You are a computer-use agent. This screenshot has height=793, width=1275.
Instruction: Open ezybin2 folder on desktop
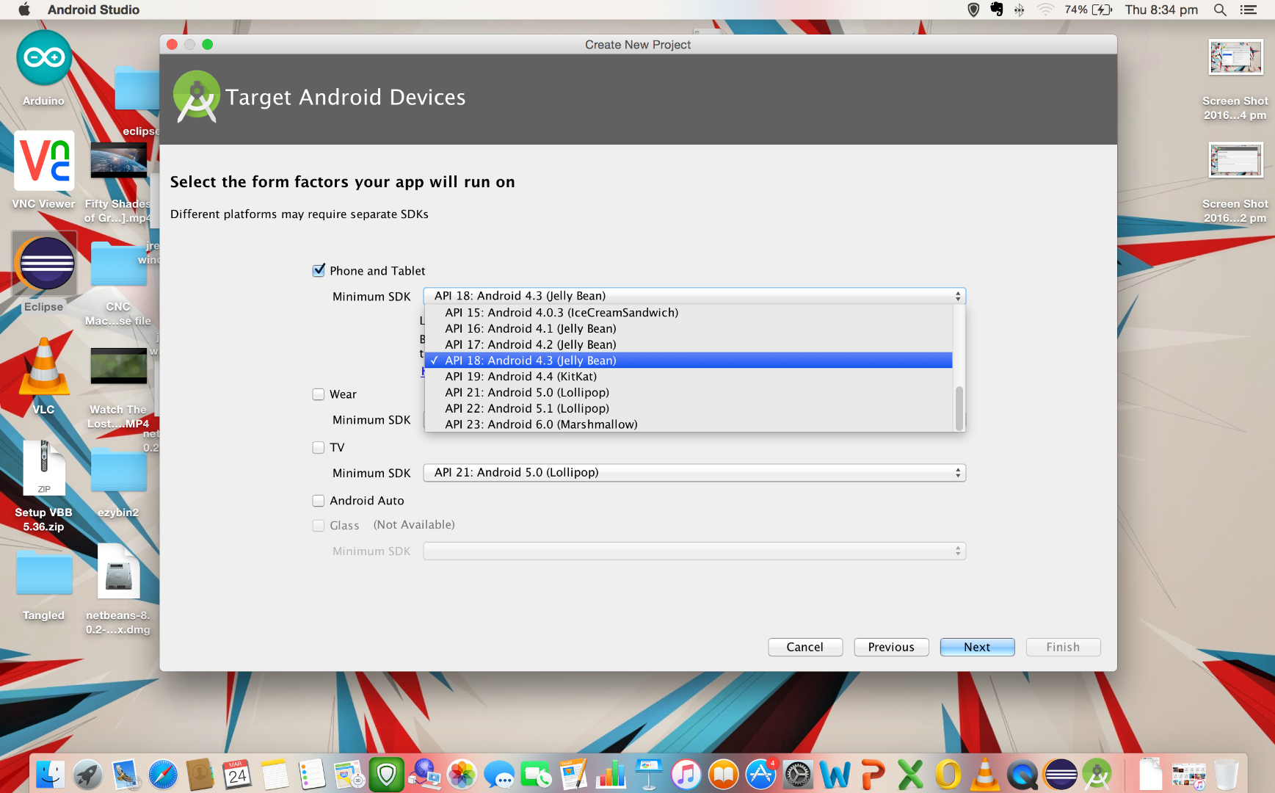tap(118, 471)
